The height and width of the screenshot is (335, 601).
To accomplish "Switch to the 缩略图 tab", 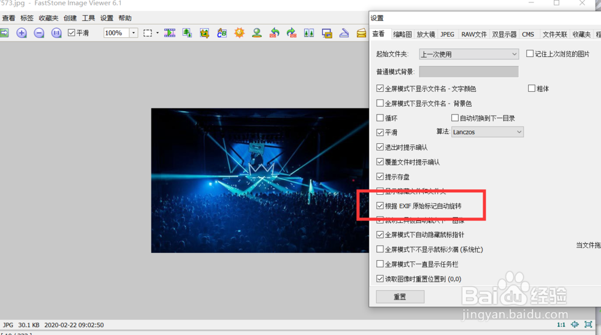I will 403,34.
